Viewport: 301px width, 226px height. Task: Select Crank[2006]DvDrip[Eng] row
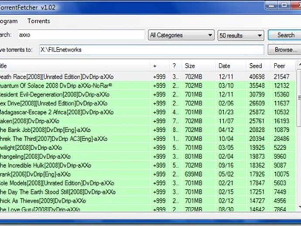[x=147, y=174]
